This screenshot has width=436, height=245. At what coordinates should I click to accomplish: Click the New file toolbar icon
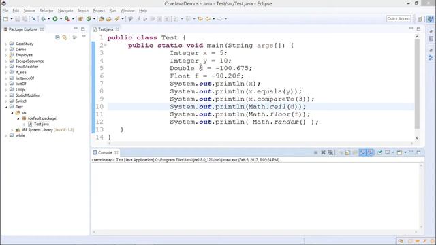tap(5, 19)
